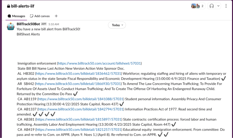Open the CA AB1337 billdetail/1842794 link
Viewport: 233px width, 138px height.
pyautogui.click(x=81, y=109)
